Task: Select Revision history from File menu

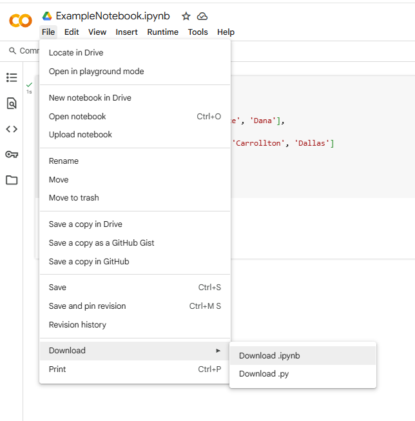Action: pos(77,325)
